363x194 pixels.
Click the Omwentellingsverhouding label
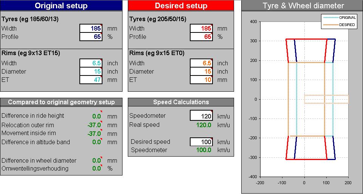(x=35, y=169)
